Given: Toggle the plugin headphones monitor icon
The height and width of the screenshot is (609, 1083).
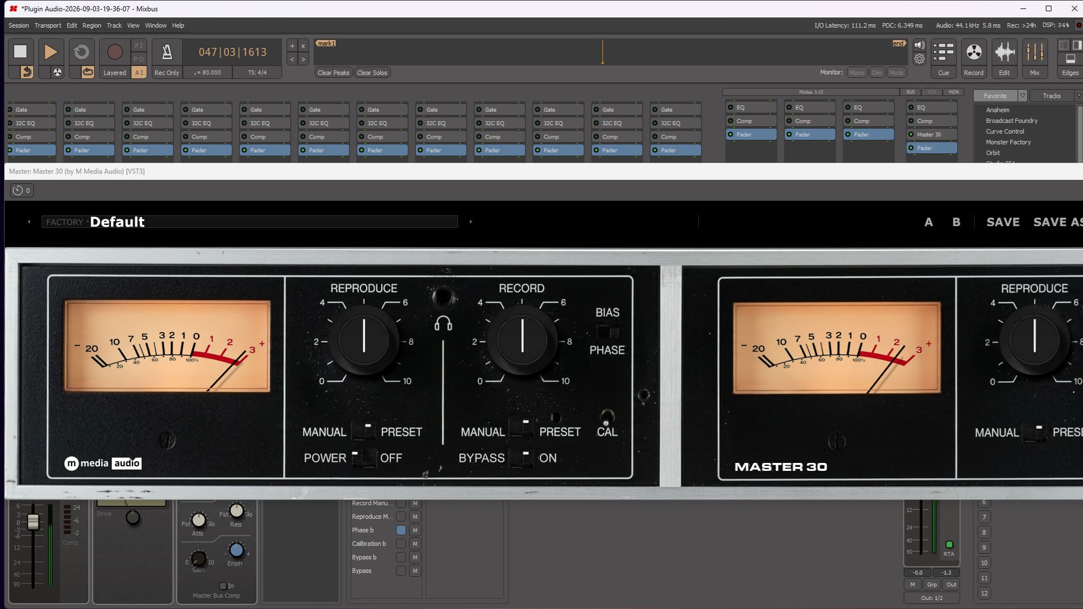Looking at the screenshot, I should point(443,323).
